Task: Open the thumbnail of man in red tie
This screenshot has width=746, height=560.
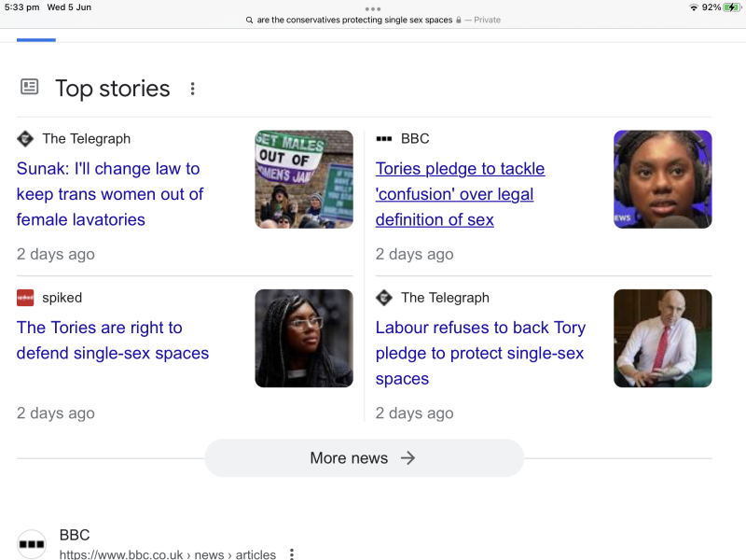Action: coord(663,338)
